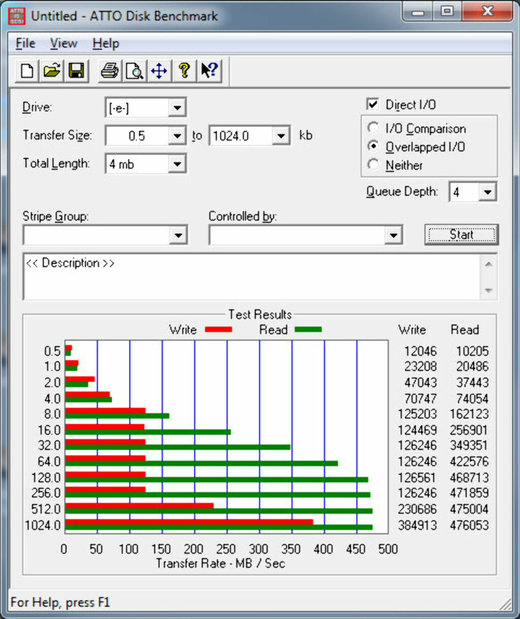The height and width of the screenshot is (619, 520).
Task: Select the Neither radio button
Action: [x=373, y=165]
